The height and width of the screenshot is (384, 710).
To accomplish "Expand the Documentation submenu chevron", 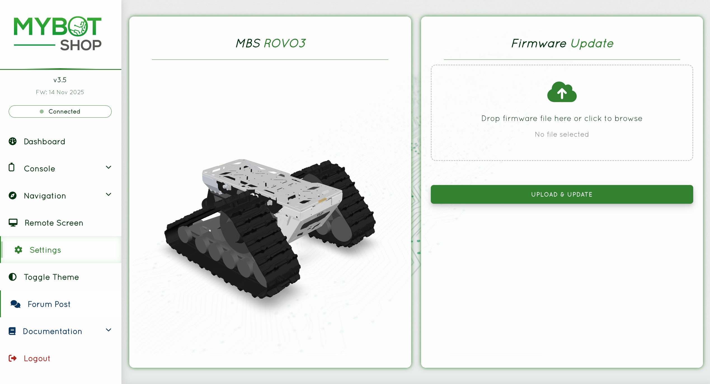I will (109, 330).
